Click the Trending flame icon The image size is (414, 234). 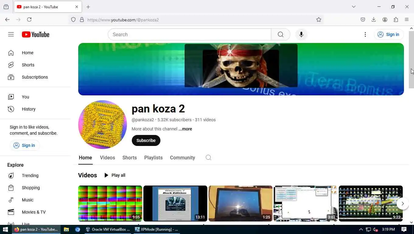tap(11, 175)
